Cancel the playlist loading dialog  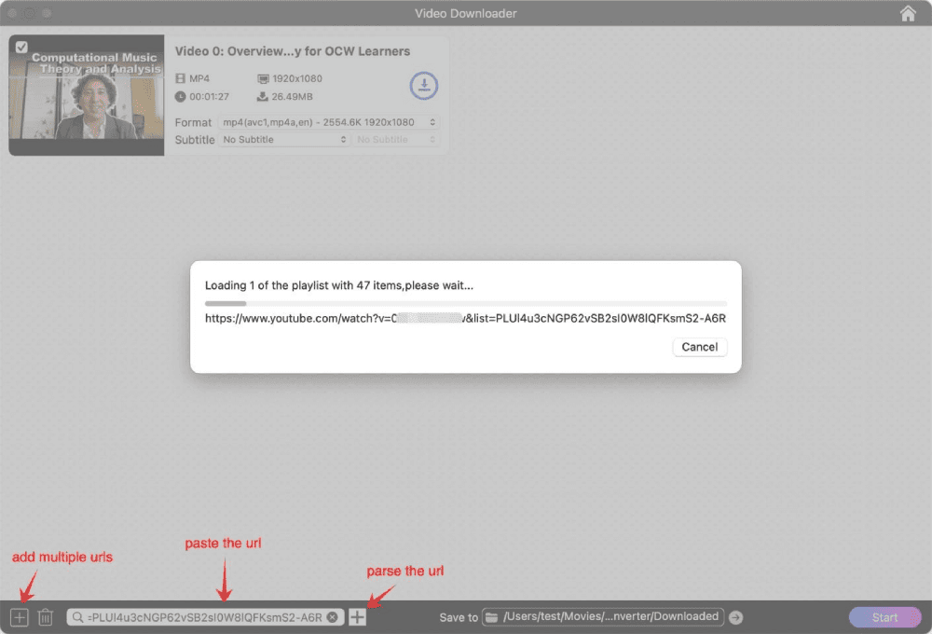pyautogui.click(x=699, y=346)
